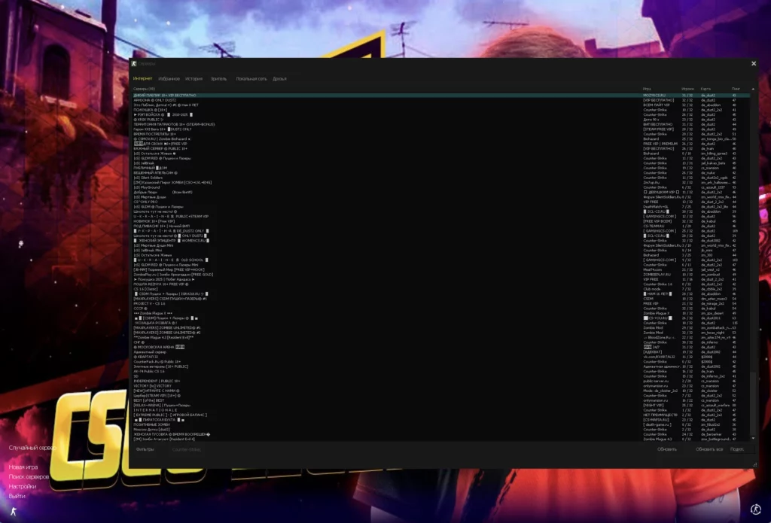Click the Counter-Strike logo icon at bottom-left
This screenshot has width=771, height=523.
(14, 512)
